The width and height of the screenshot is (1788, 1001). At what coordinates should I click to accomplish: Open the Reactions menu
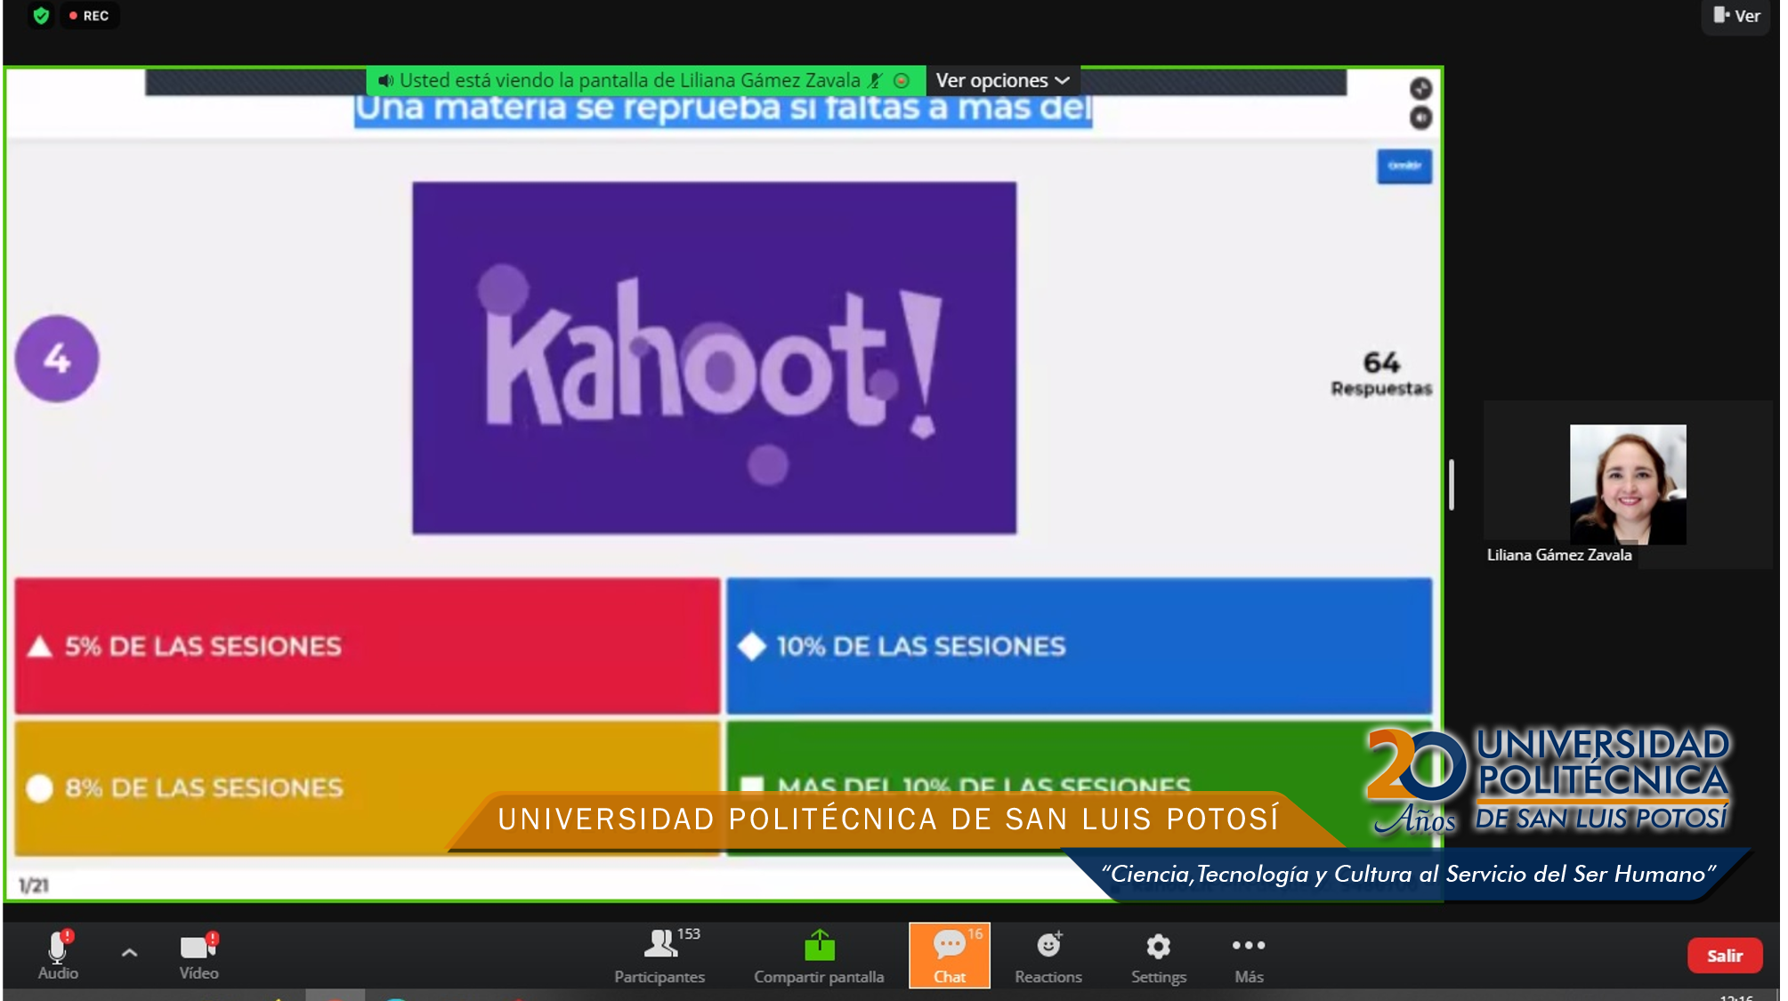coord(1048,955)
